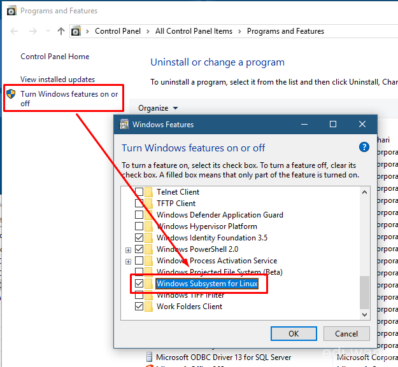The image size is (398, 367).
Task: Select Microsoft ODBC Driver 13 for SQL Server
Action: (x=224, y=357)
